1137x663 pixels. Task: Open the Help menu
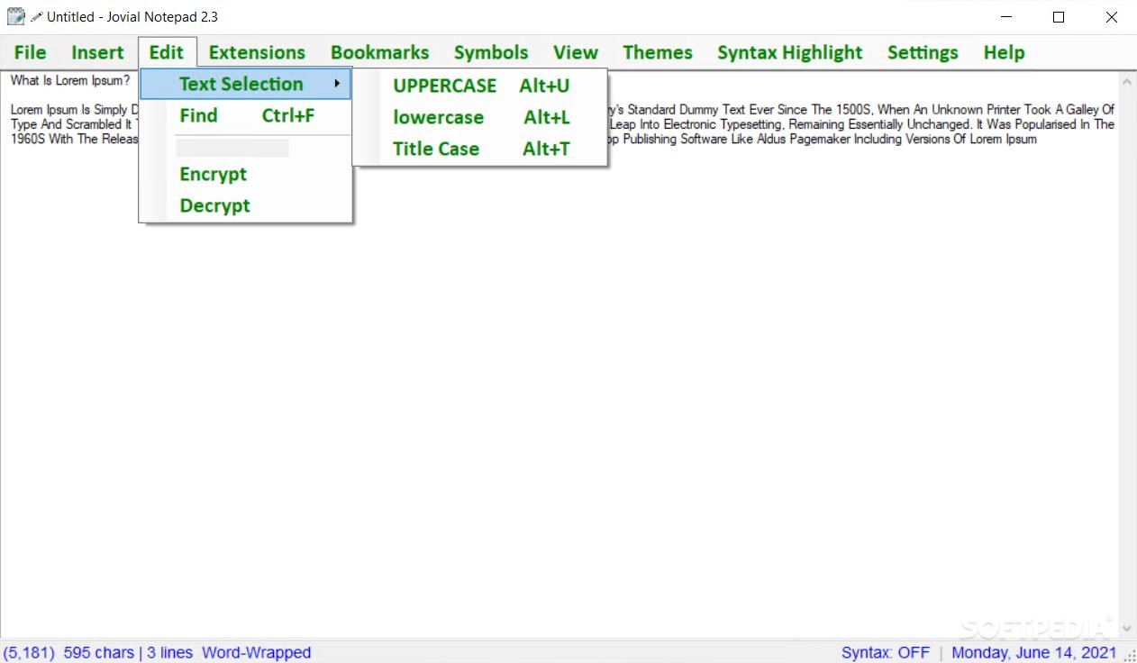[1004, 52]
